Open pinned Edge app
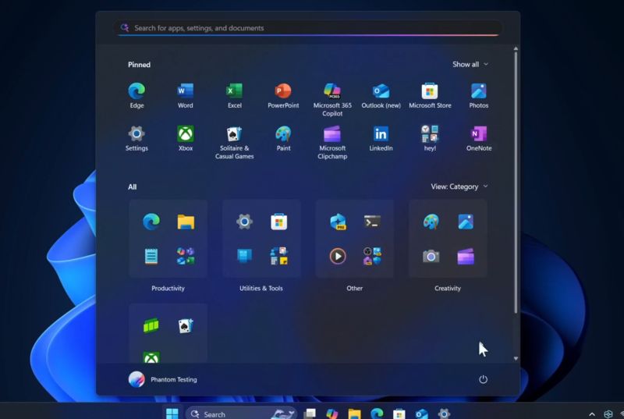Screen dimensions: 624x419 point(136,95)
